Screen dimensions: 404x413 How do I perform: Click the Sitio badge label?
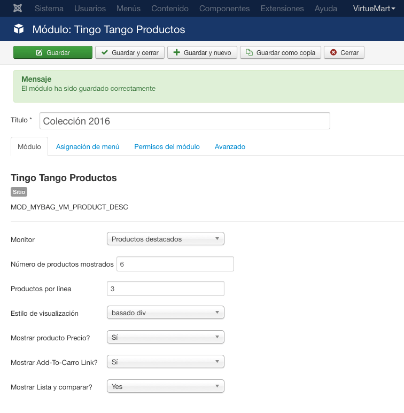[19, 192]
